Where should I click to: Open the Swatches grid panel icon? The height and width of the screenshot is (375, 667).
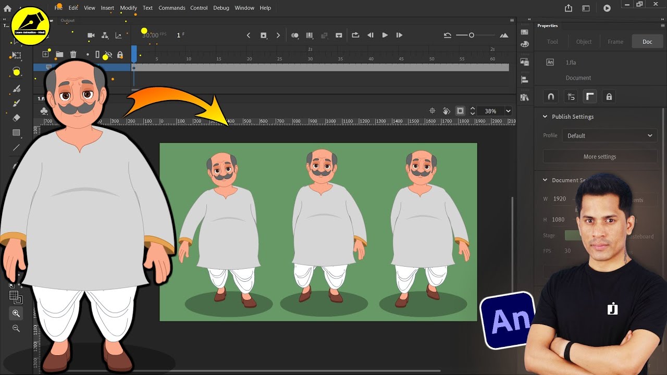(x=525, y=32)
